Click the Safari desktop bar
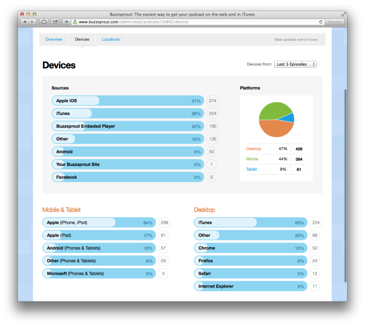 251,273
